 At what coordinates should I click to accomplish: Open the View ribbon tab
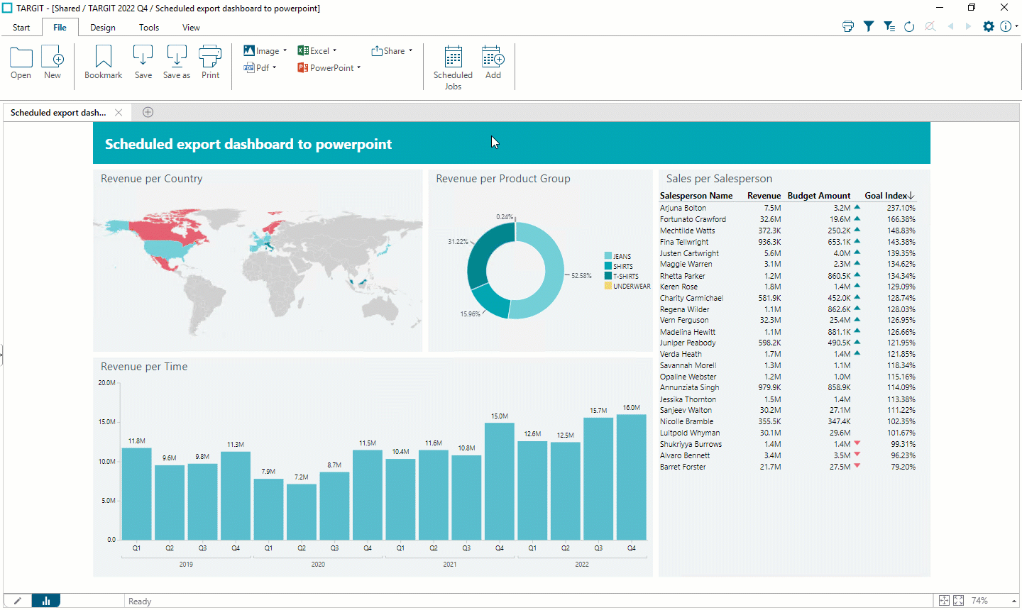(x=191, y=28)
